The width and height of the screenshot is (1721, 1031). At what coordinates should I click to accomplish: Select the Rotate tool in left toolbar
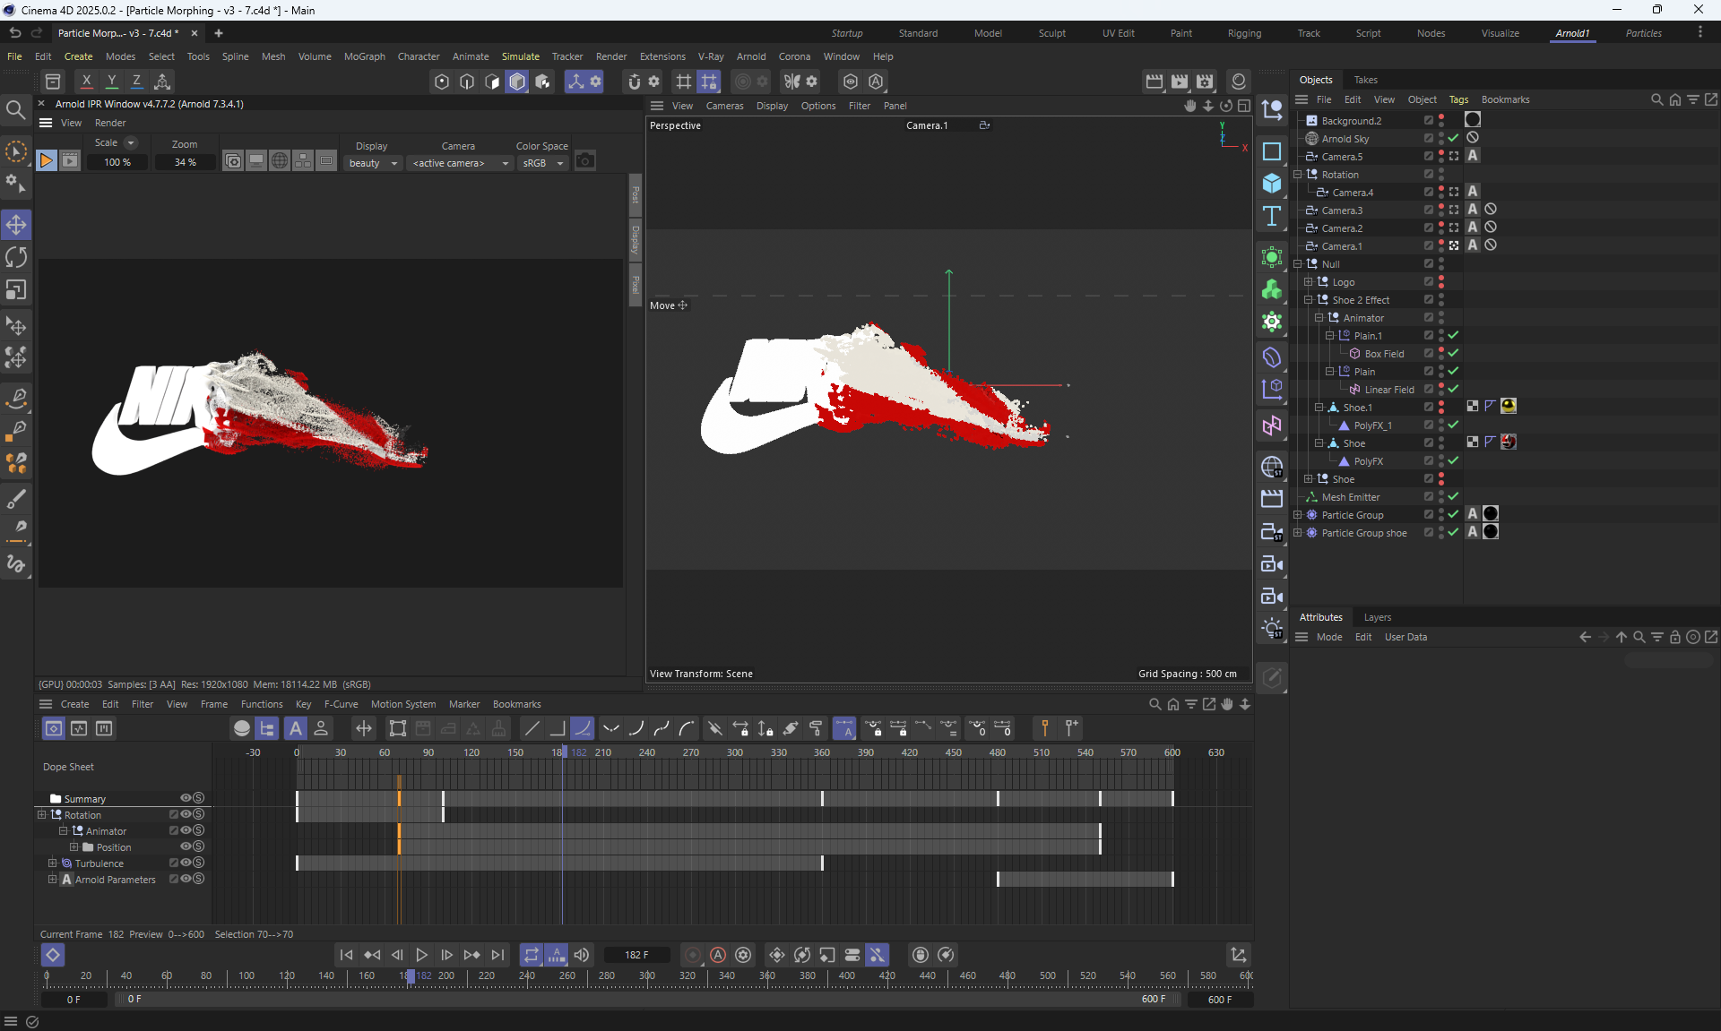tap(16, 258)
